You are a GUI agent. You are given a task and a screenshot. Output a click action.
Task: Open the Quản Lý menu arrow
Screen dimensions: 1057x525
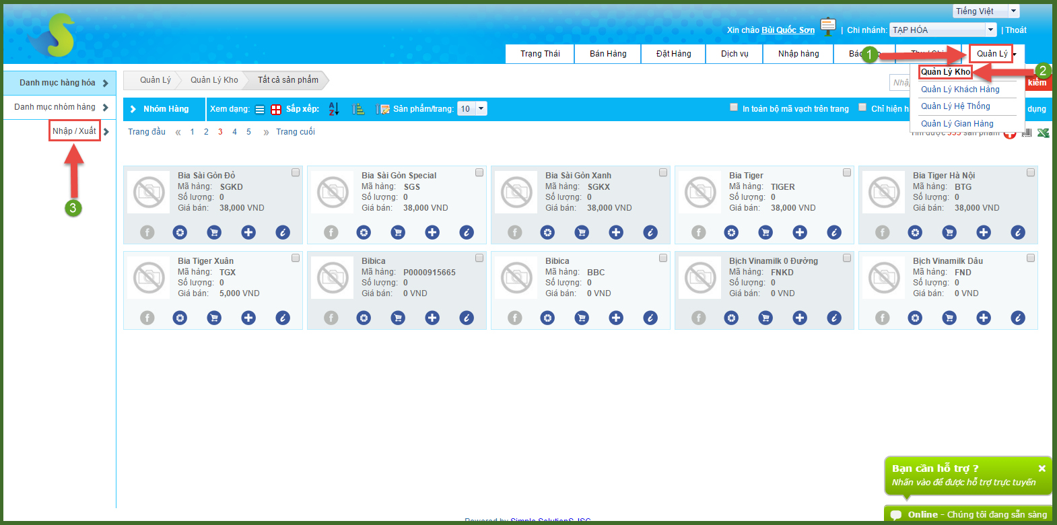(1015, 55)
